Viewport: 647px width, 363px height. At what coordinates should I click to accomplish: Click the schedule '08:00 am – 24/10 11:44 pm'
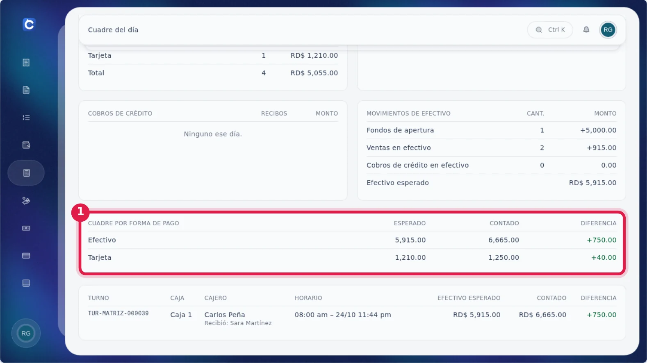(343, 315)
